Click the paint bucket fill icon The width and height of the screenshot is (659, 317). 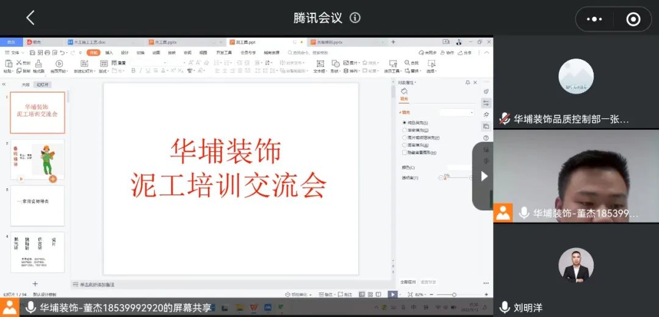[x=403, y=91]
